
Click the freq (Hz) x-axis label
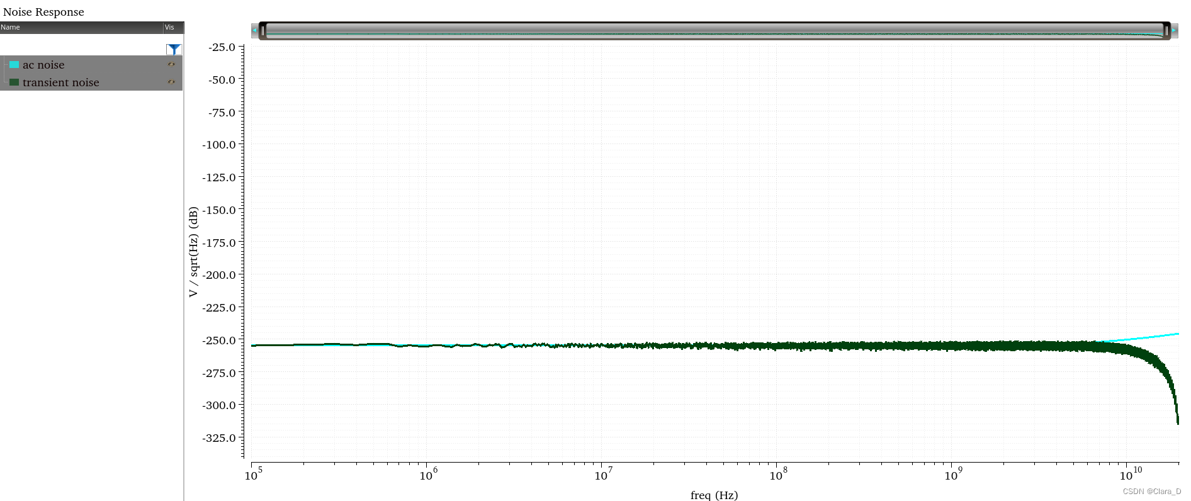(x=714, y=495)
